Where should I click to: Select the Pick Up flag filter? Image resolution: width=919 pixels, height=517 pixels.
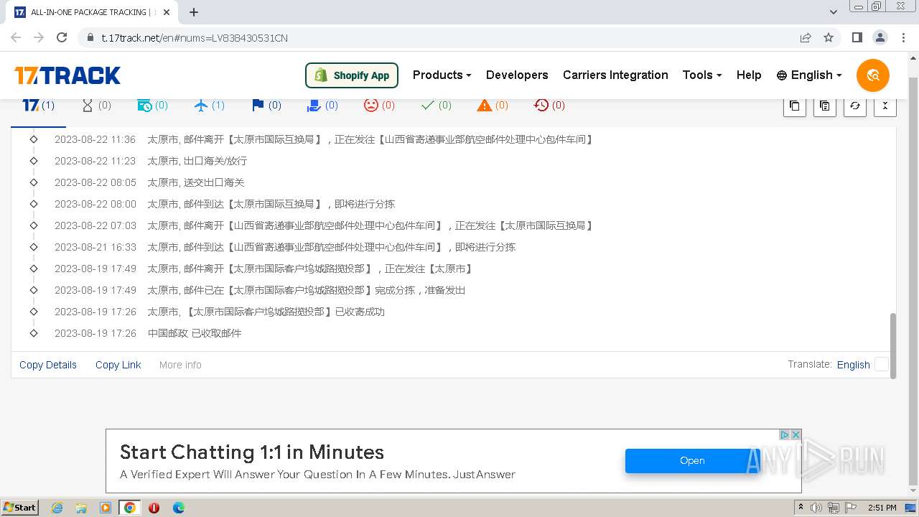pos(266,106)
